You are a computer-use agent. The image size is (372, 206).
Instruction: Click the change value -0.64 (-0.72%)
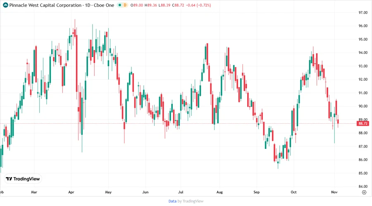[198, 5]
